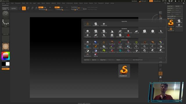Click the LightBox button
The height and width of the screenshot is (104, 186).
14,8
